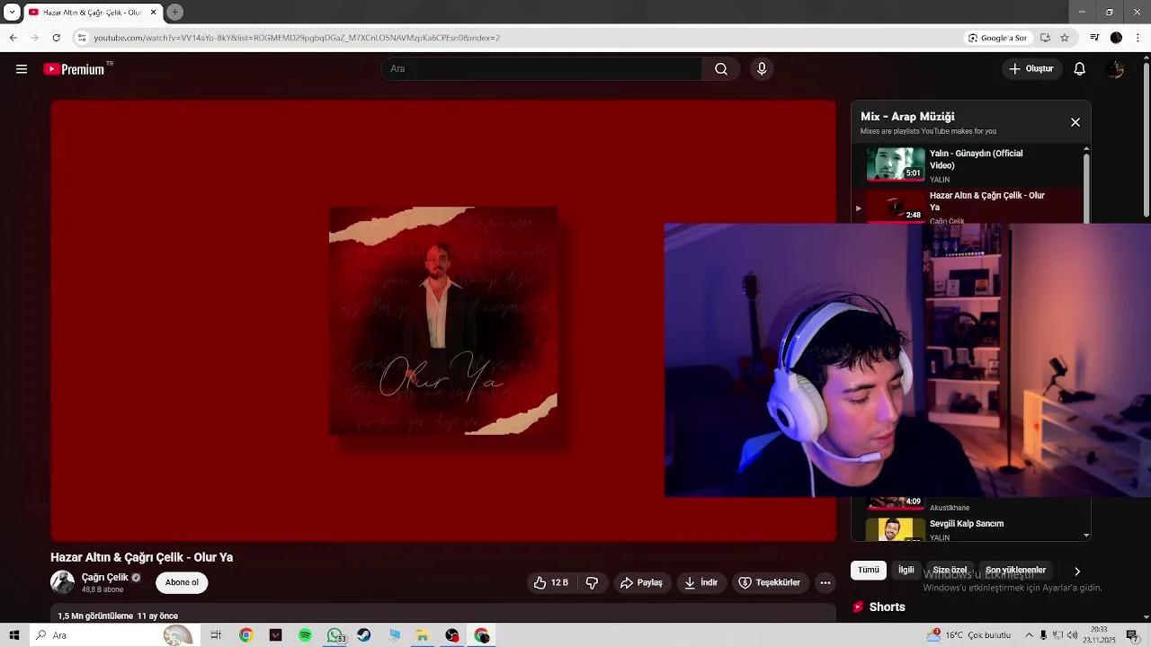Image resolution: width=1151 pixels, height=647 pixels.
Task: Select the Size özel filter chip
Action: [950, 571]
